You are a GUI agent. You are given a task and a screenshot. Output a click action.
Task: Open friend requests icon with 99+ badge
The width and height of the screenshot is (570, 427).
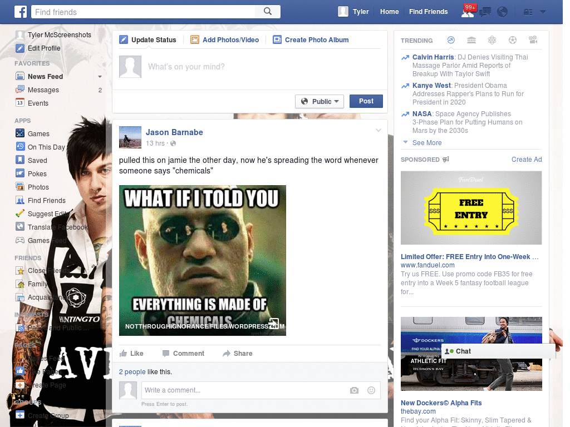[x=468, y=12]
